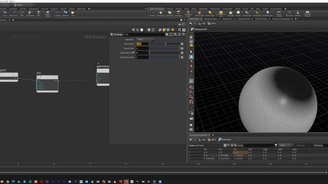Image resolution: width=328 pixels, height=184 pixels.
Task: Open the Source Max parameter gear menu
Action: click(182, 48)
